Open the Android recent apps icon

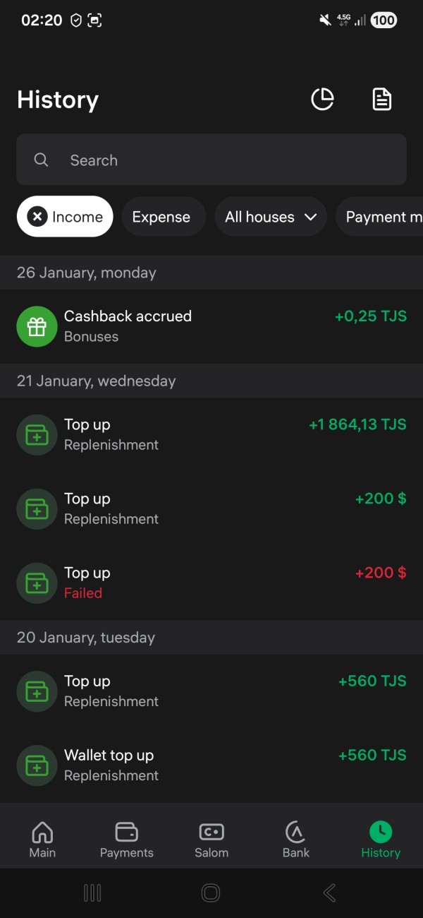pyautogui.click(x=92, y=893)
